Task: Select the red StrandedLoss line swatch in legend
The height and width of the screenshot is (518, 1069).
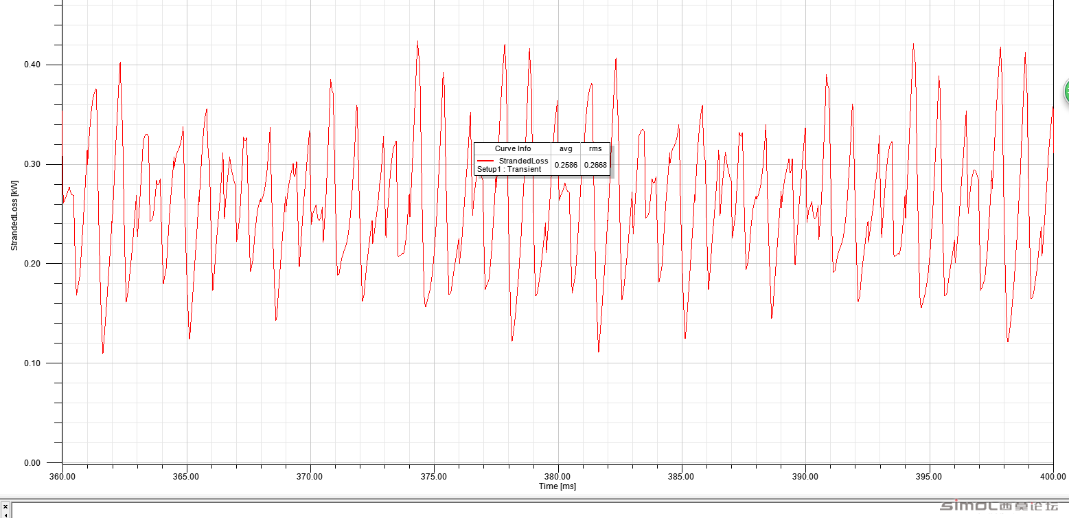Action: tap(485, 160)
